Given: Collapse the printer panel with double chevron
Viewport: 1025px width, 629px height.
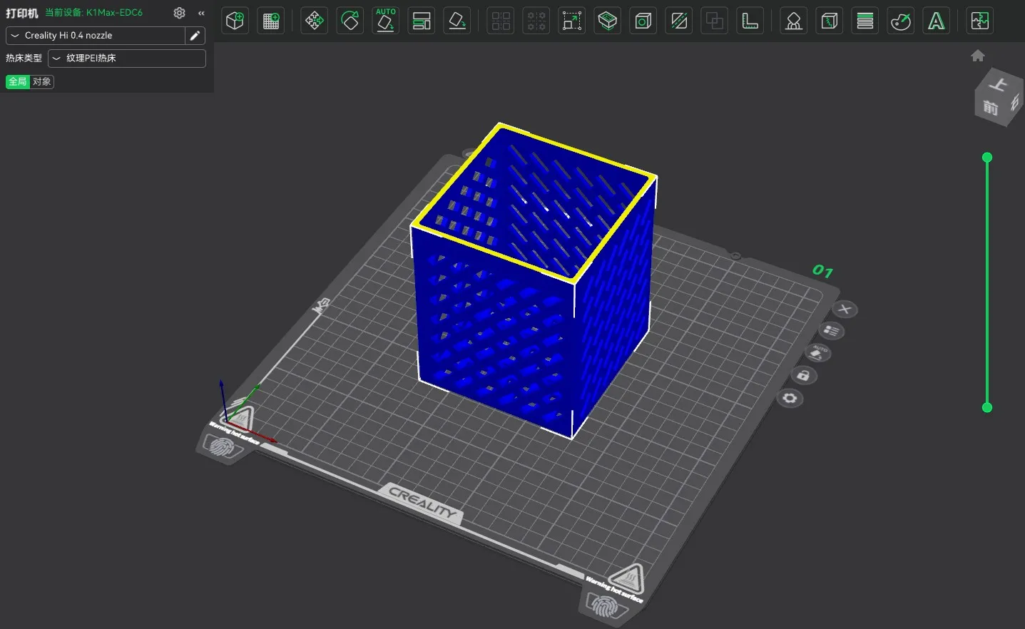Looking at the screenshot, I should (x=201, y=13).
